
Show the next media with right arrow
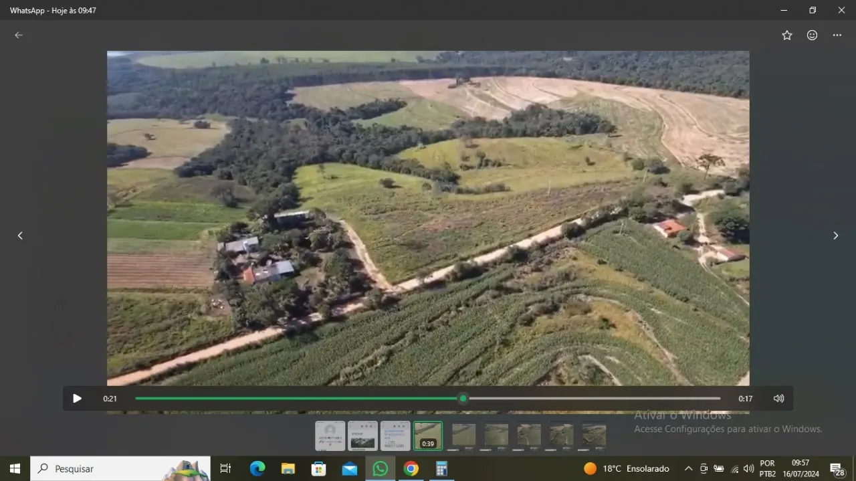point(835,235)
